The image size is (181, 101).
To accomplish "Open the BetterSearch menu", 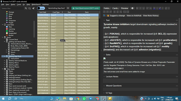I will click(36, 4).
